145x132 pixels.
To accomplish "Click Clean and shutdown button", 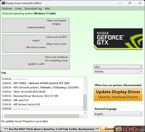I will click(x=36, y=62).
